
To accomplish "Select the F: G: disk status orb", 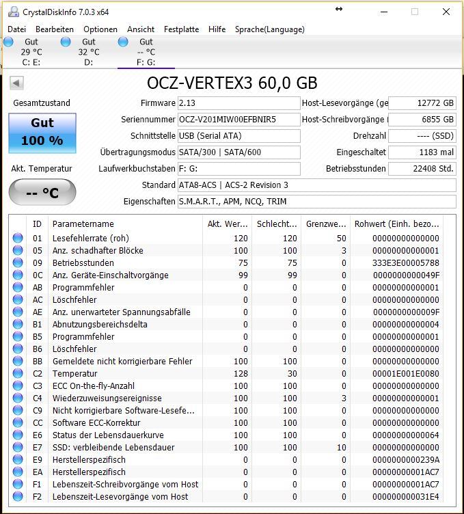I will point(123,42).
